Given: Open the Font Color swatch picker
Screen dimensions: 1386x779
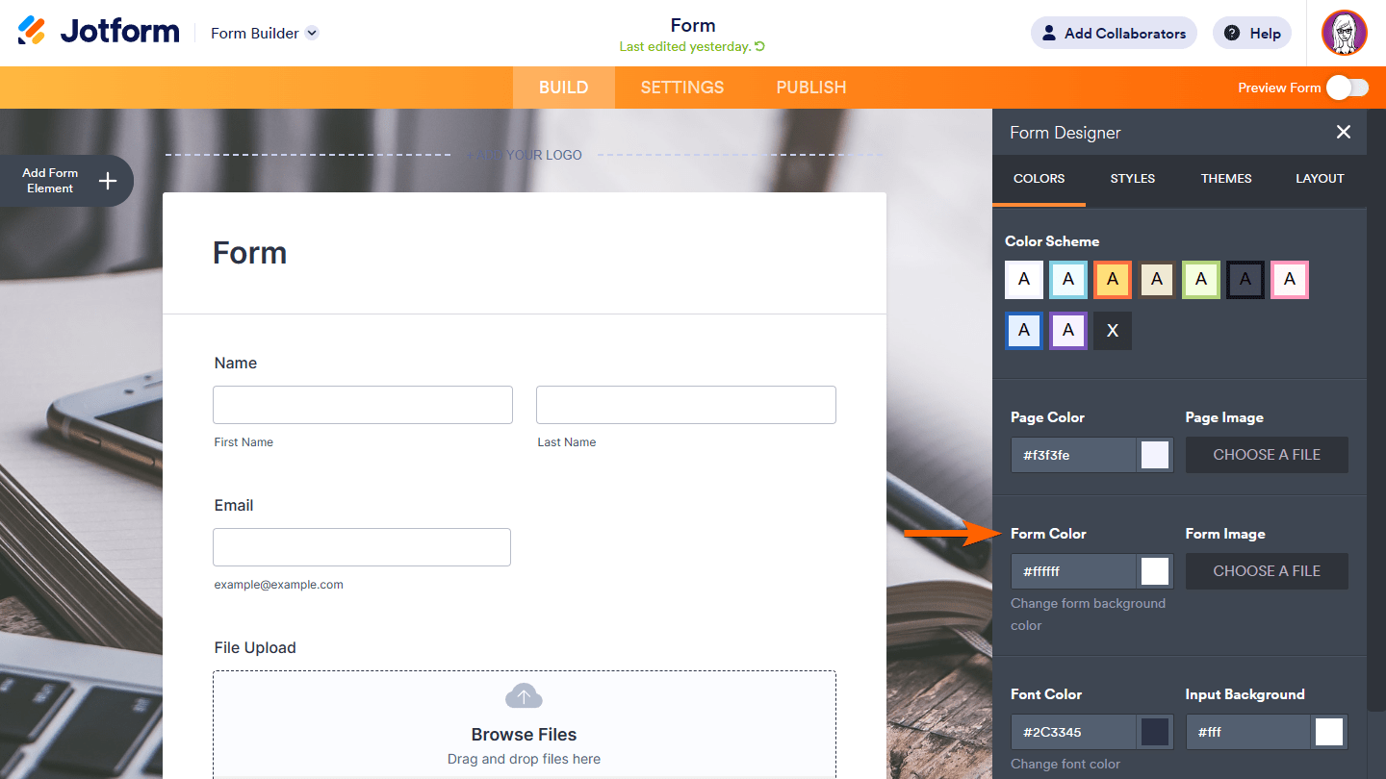Looking at the screenshot, I should click(1155, 732).
